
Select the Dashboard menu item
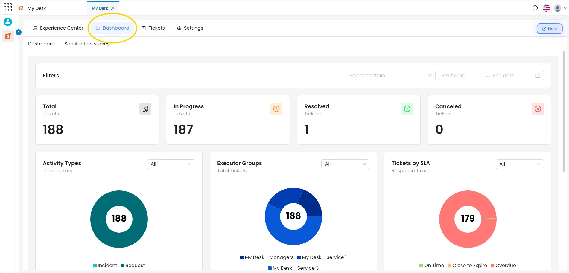[x=112, y=28]
